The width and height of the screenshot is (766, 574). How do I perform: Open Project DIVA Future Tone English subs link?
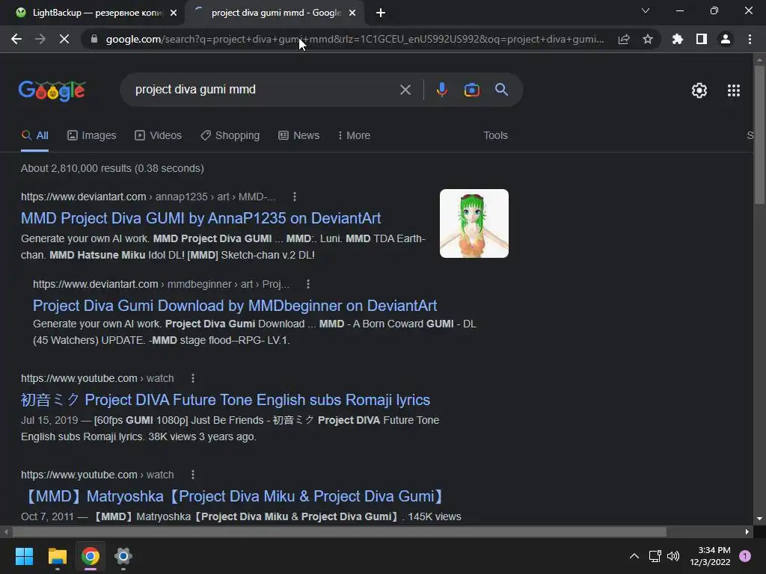click(225, 400)
